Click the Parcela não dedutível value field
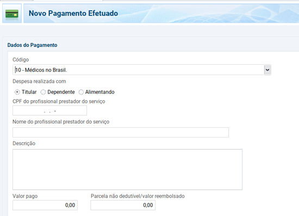Viewport: 299px width, 216px height. tap(123, 205)
